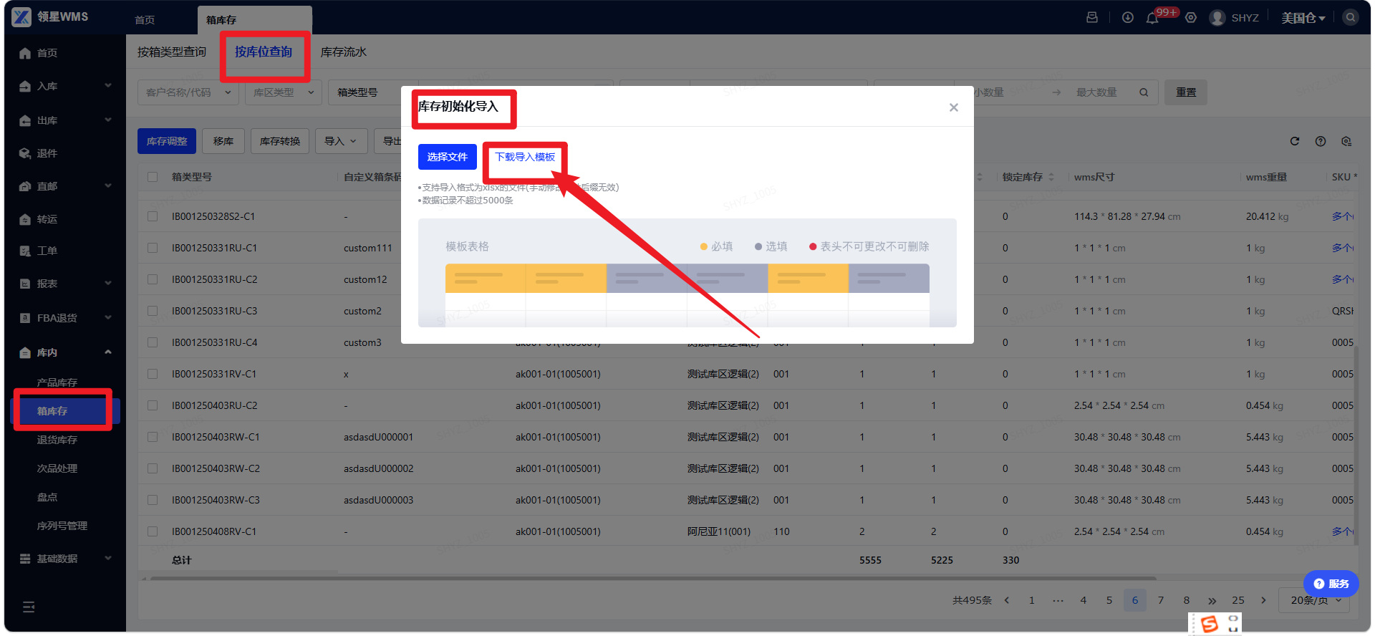Click the search magnifier in quantity filter
The width and height of the screenshot is (1375, 636).
pyautogui.click(x=1144, y=92)
